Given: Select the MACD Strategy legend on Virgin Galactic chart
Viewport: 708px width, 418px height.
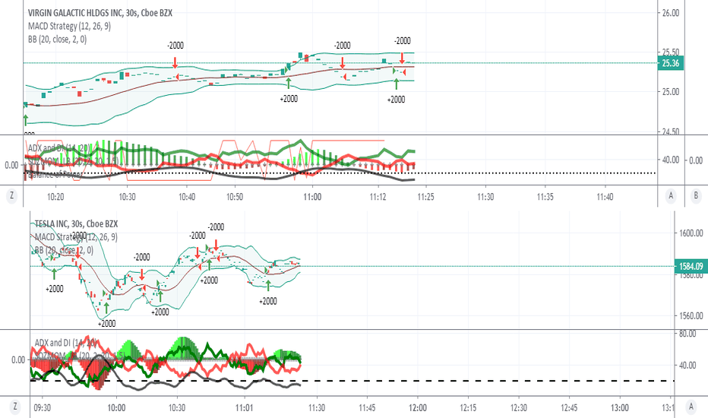Looking at the screenshot, I should (69, 26).
